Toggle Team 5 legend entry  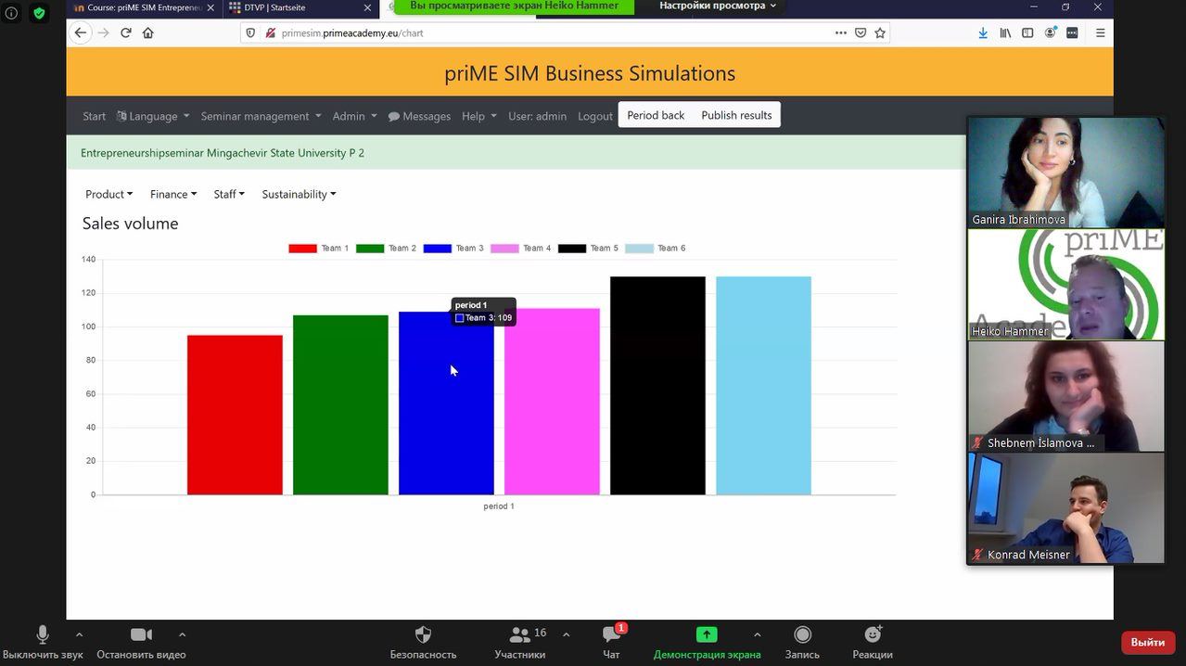coord(588,249)
